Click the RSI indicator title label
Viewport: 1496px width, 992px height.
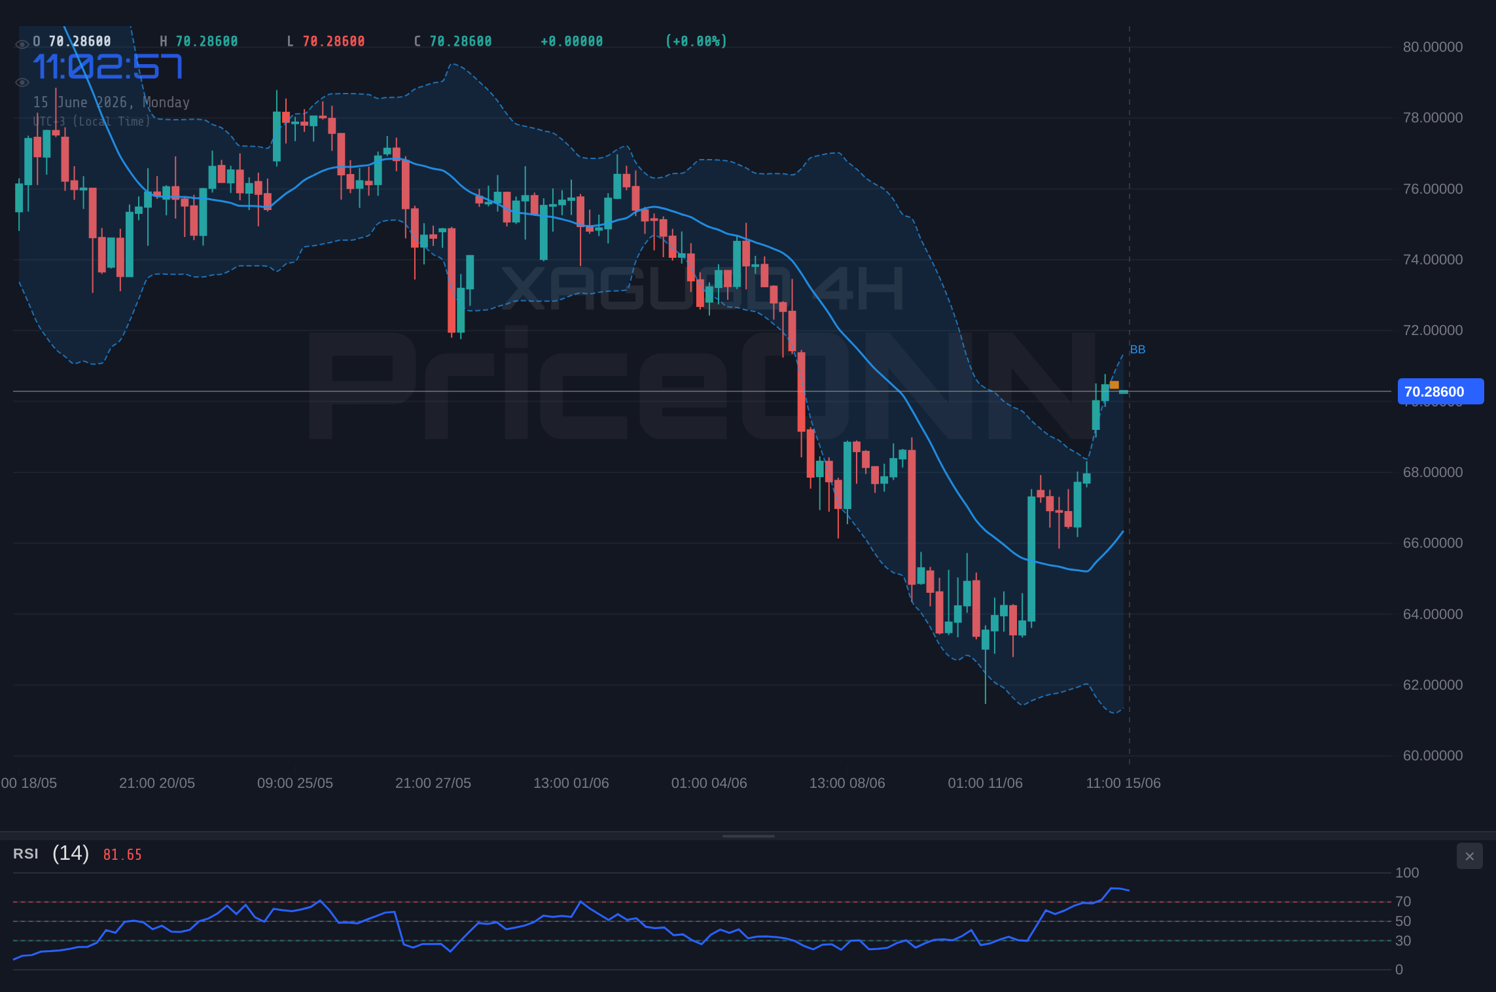[x=26, y=854]
